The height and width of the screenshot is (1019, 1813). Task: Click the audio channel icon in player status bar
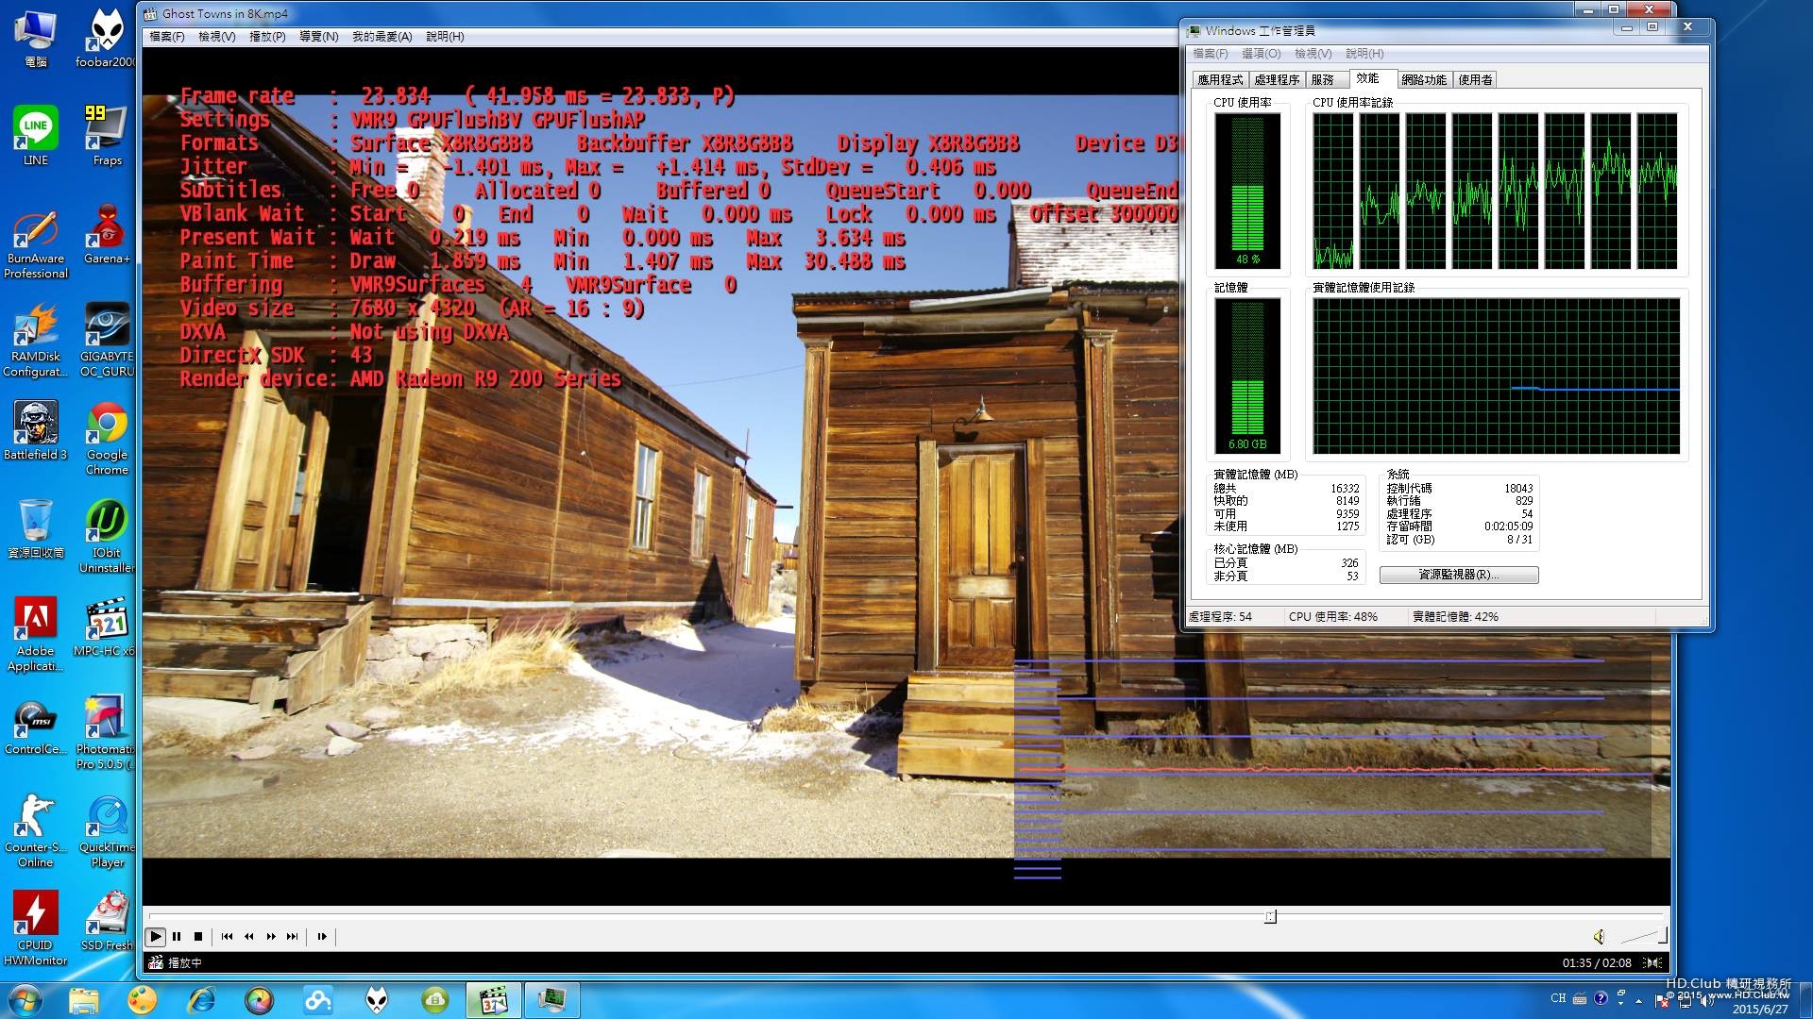(x=1652, y=963)
